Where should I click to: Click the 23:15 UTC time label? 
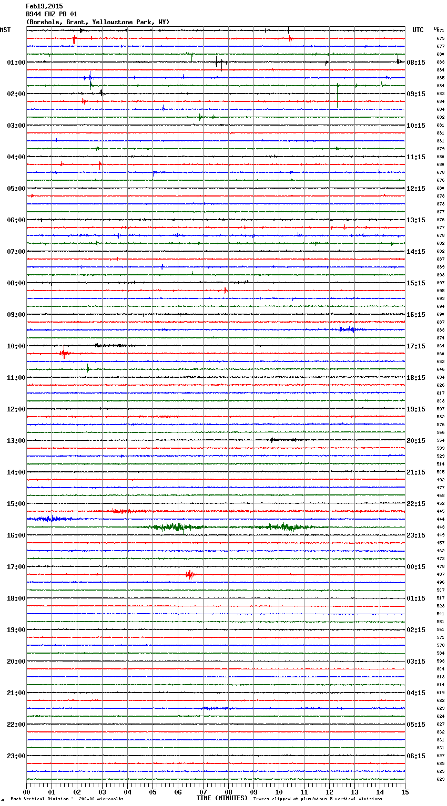[x=416, y=535]
